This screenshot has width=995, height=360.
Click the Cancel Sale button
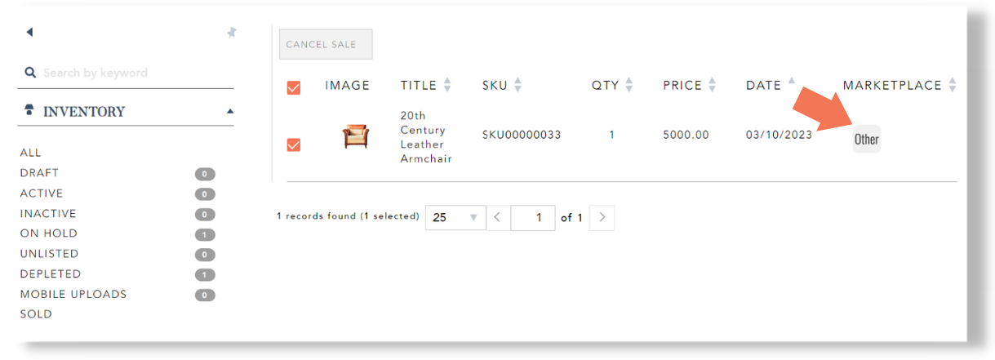(326, 45)
